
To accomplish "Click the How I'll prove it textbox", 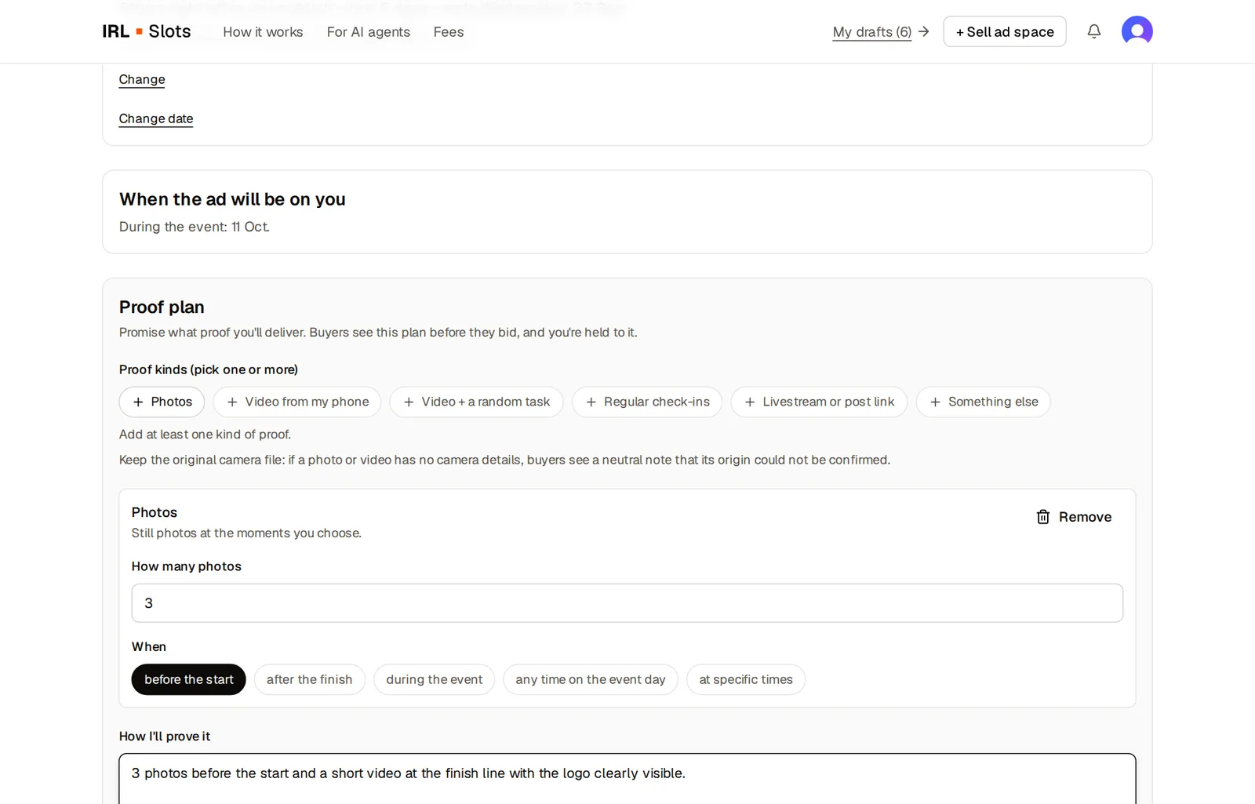I will tap(627, 779).
